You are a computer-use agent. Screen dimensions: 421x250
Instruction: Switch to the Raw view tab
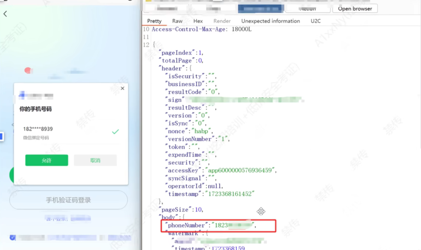coord(177,21)
